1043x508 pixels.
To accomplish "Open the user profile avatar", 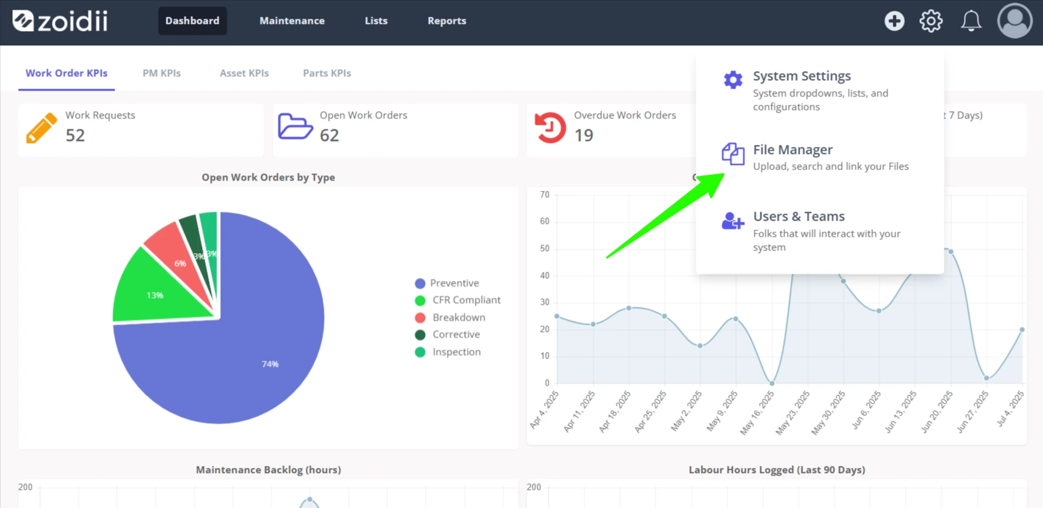I will [x=1014, y=21].
